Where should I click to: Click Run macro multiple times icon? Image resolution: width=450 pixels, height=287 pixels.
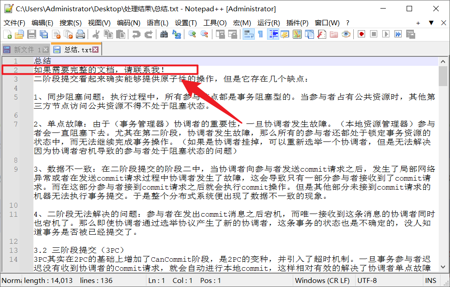[x=398, y=34]
